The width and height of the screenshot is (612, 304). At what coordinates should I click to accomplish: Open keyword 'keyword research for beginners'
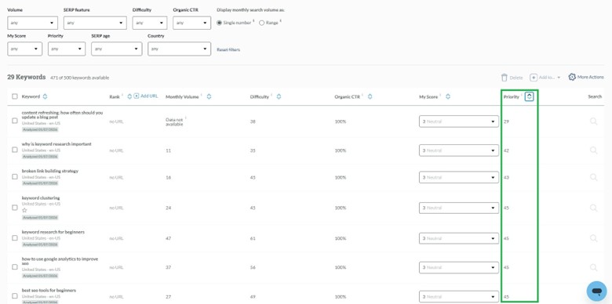click(x=53, y=232)
